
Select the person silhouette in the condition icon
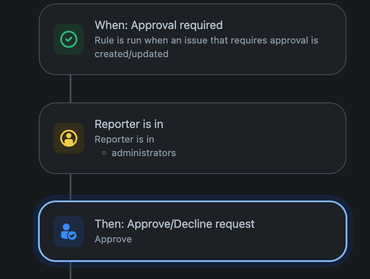pos(68,137)
